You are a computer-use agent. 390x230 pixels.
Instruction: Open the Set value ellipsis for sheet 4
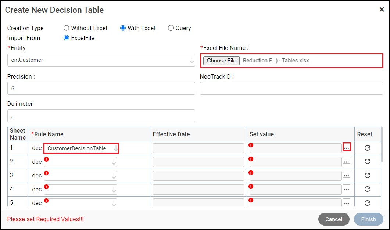(x=346, y=189)
